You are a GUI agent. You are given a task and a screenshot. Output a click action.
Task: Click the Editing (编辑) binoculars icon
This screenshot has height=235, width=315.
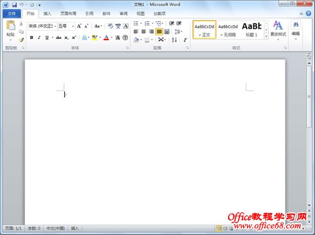click(295, 25)
